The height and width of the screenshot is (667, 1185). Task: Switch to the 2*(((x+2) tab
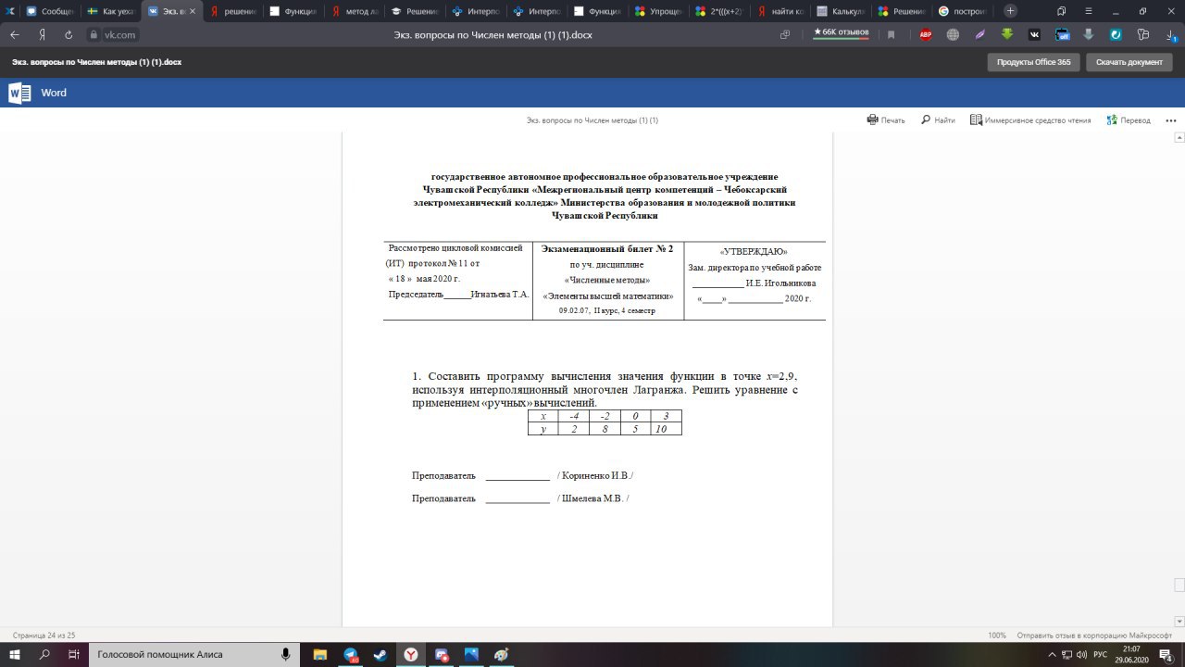pyautogui.click(x=720, y=11)
